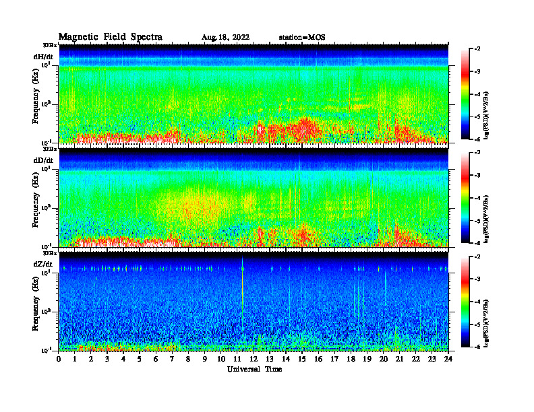Click the "Universal Time" axis label
Image resolution: width=534 pixels, height=412 pixels.
tap(254, 369)
